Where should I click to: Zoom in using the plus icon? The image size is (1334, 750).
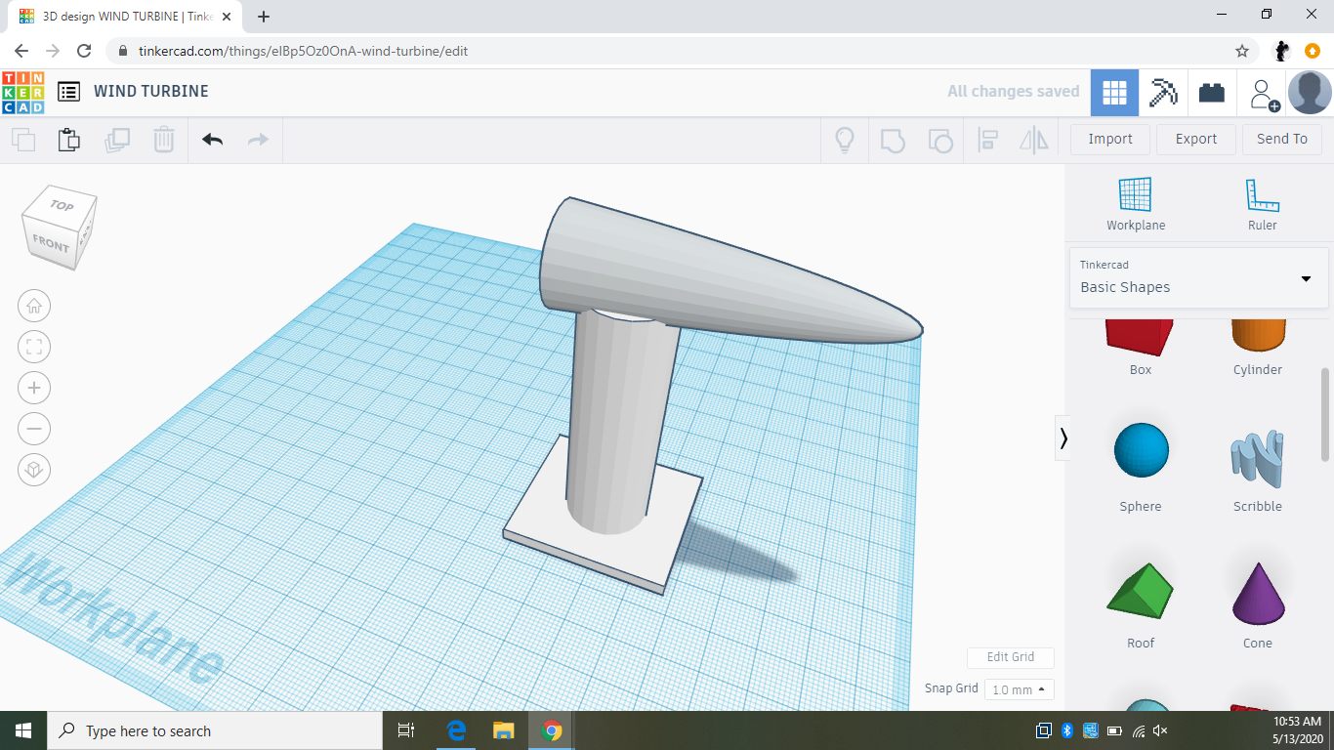click(x=34, y=388)
